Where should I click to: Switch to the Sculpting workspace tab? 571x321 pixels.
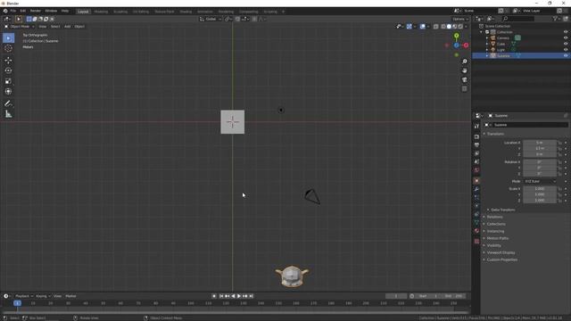pos(120,12)
